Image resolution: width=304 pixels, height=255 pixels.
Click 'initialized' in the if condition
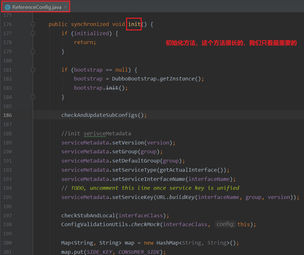coord(91,33)
